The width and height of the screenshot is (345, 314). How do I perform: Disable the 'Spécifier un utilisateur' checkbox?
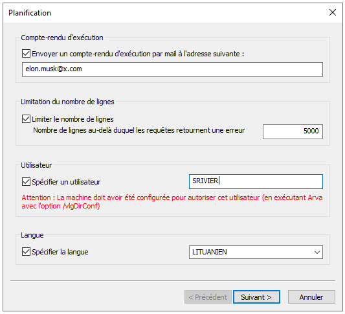[26, 182]
